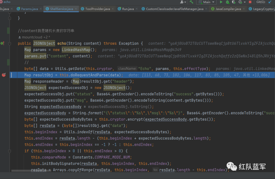
Task: Open the profiler dropdown arrow
Action: [x=245, y=2]
